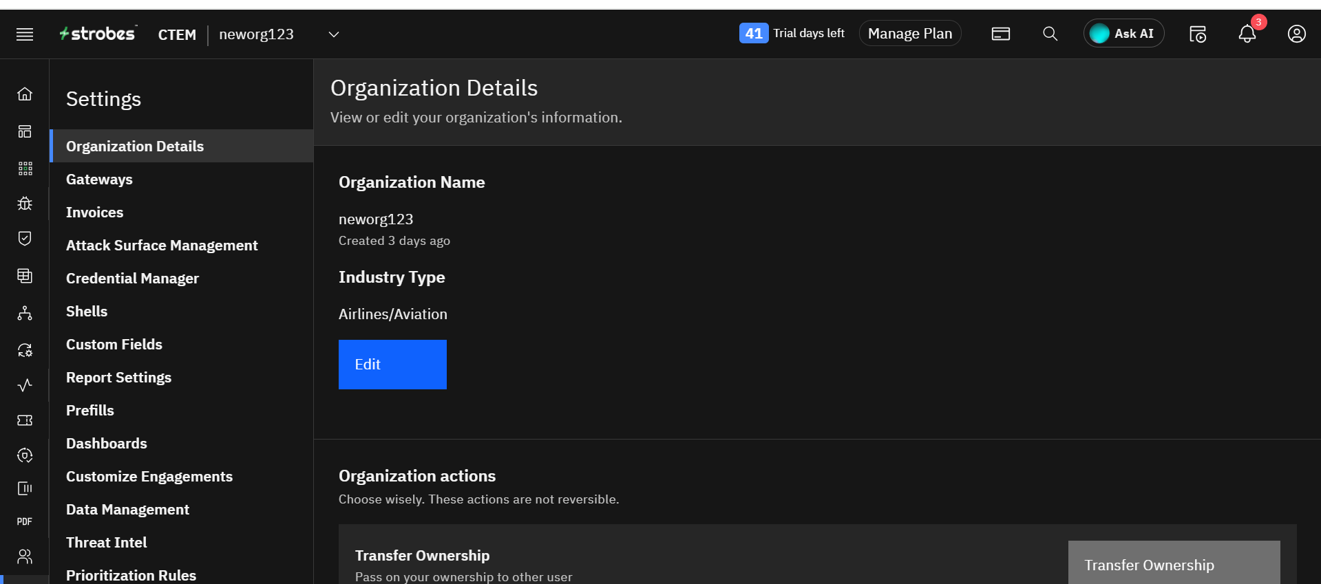
Task: Click the Manage Plan button
Action: click(x=909, y=34)
